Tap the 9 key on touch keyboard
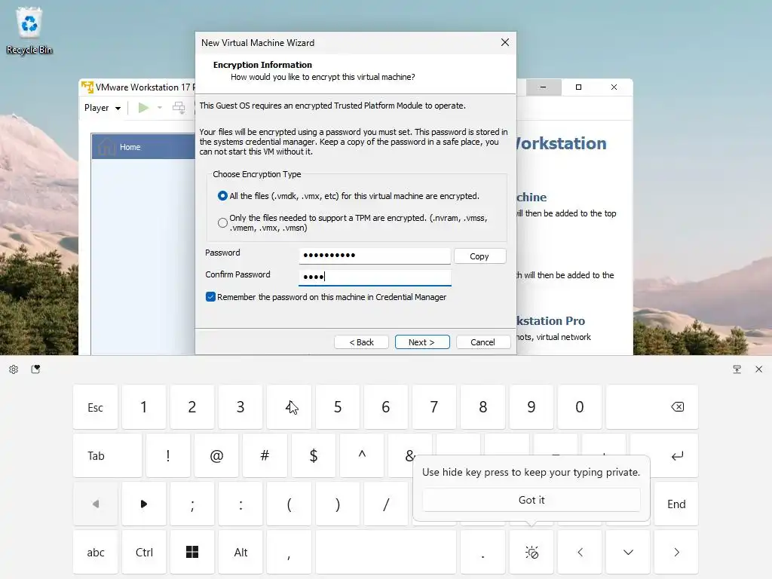The image size is (772, 579). pyautogui.click(x=531, y=407)
